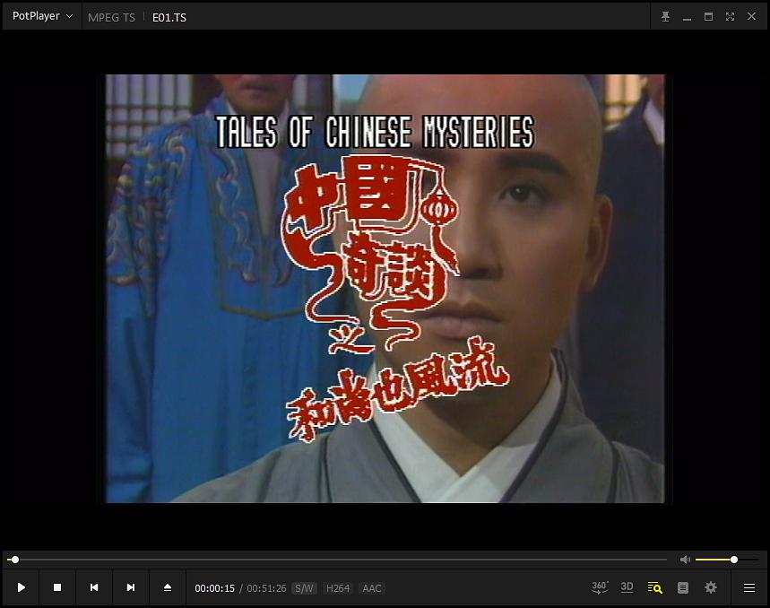
Task: Jump to the previous file
Action: click(x=94, y=587)
